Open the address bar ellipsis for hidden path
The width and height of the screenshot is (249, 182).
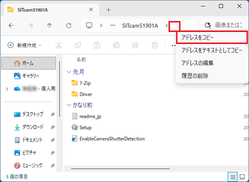pos(112,25)
